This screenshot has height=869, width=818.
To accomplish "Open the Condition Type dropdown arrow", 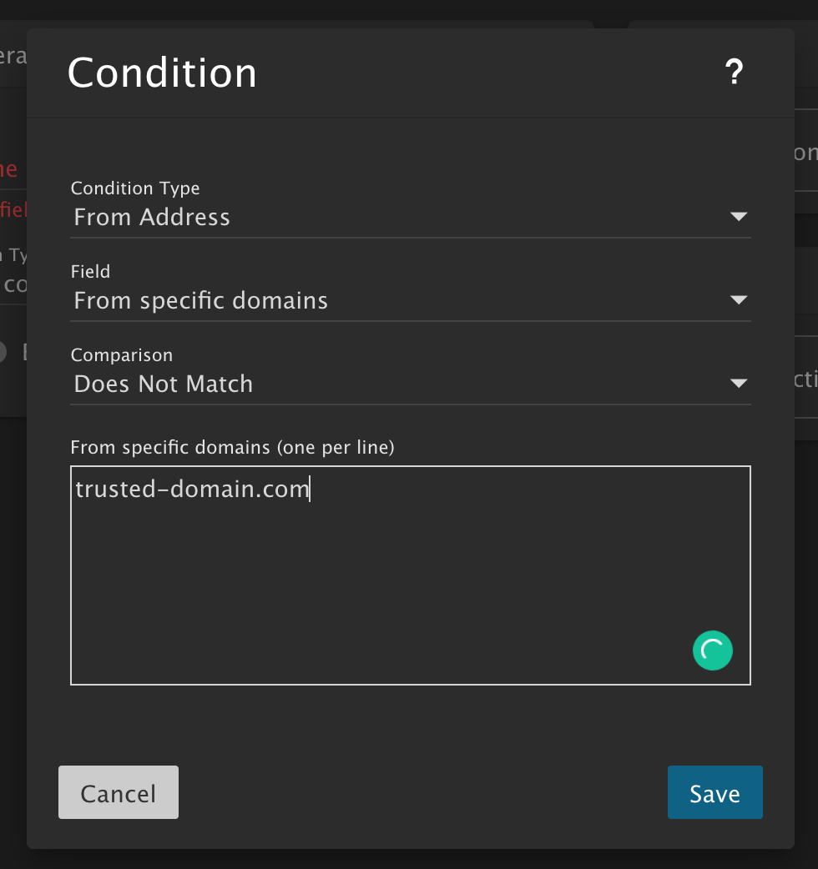I will coord(738,217).
